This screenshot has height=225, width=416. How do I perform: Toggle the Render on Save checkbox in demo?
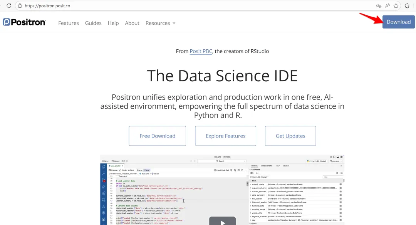120,170
